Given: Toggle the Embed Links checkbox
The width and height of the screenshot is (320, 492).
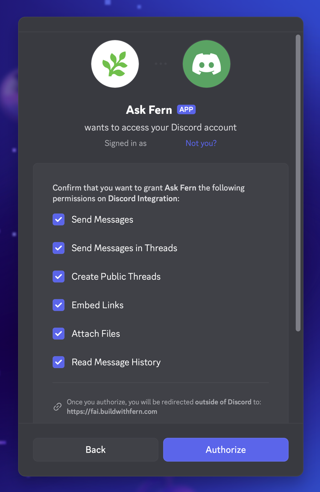Looking at the screenshot, I should point(58,305).
